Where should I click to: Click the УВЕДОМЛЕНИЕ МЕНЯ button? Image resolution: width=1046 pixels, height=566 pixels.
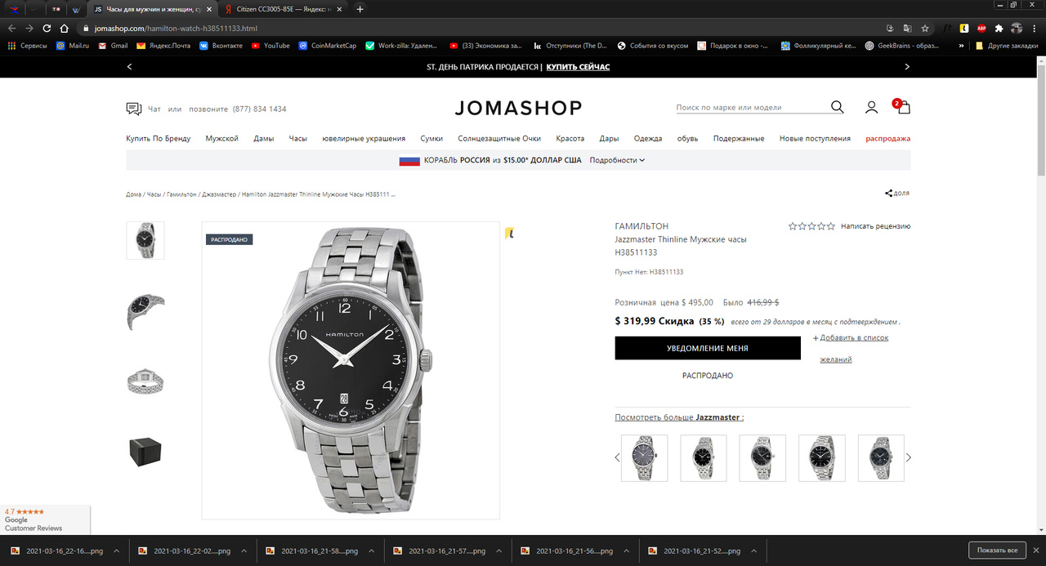(708, 348)
